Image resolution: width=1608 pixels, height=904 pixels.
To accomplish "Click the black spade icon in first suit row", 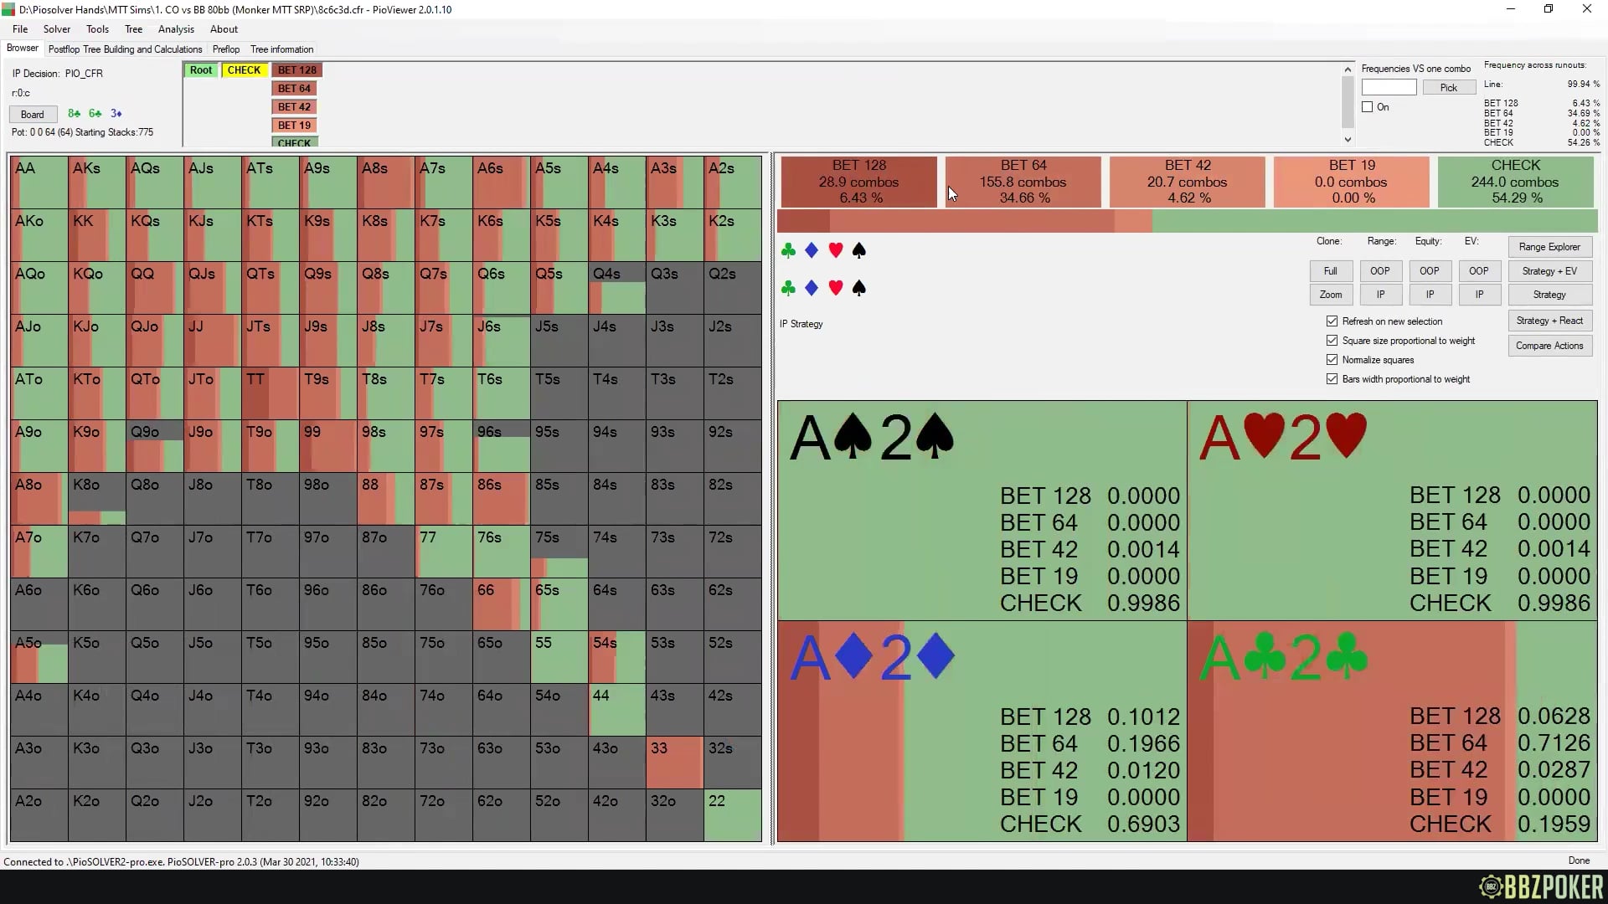I will coord(858,250).
